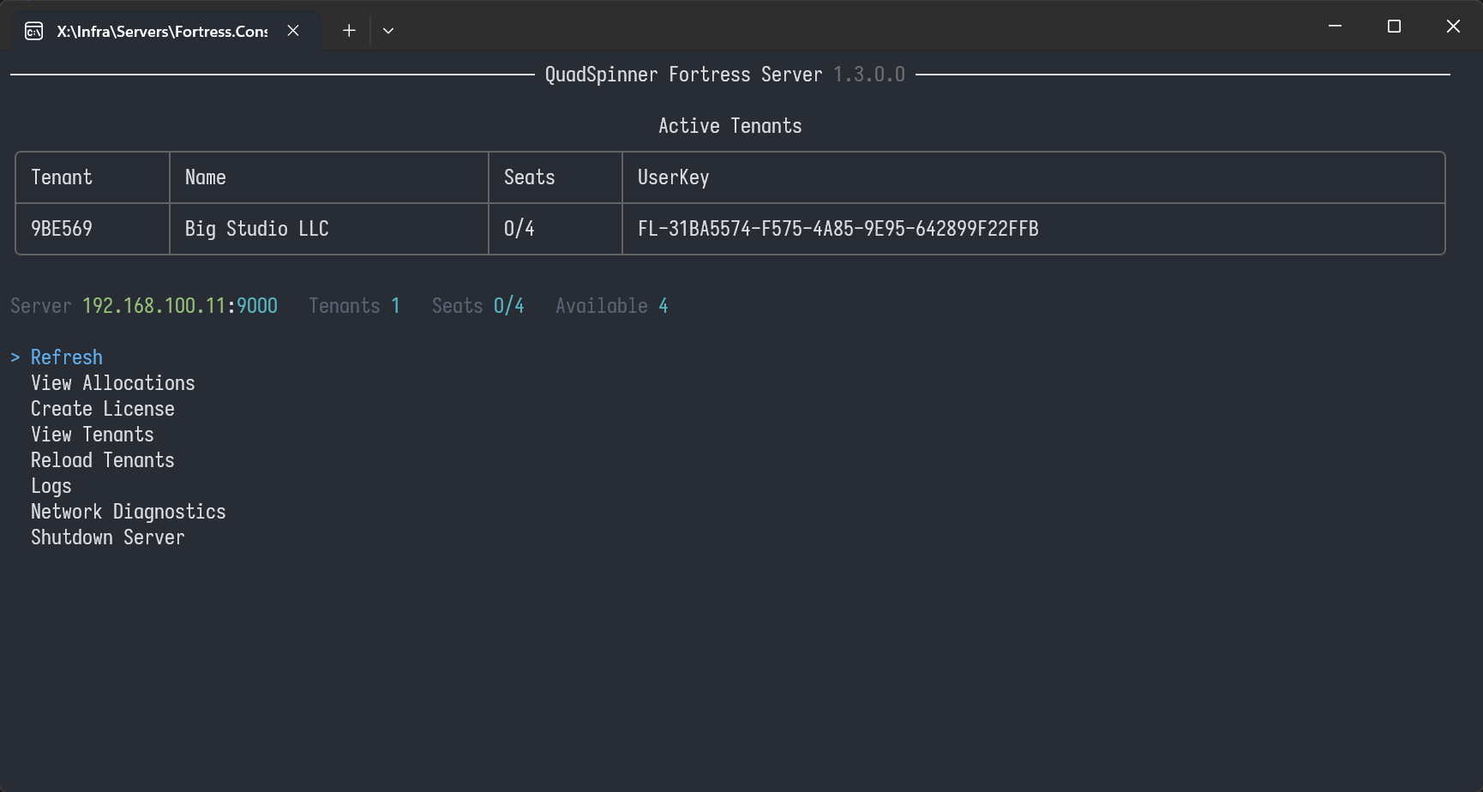
Task: Close the Fortress.Console terminal tab
Action: coord(293,31)
